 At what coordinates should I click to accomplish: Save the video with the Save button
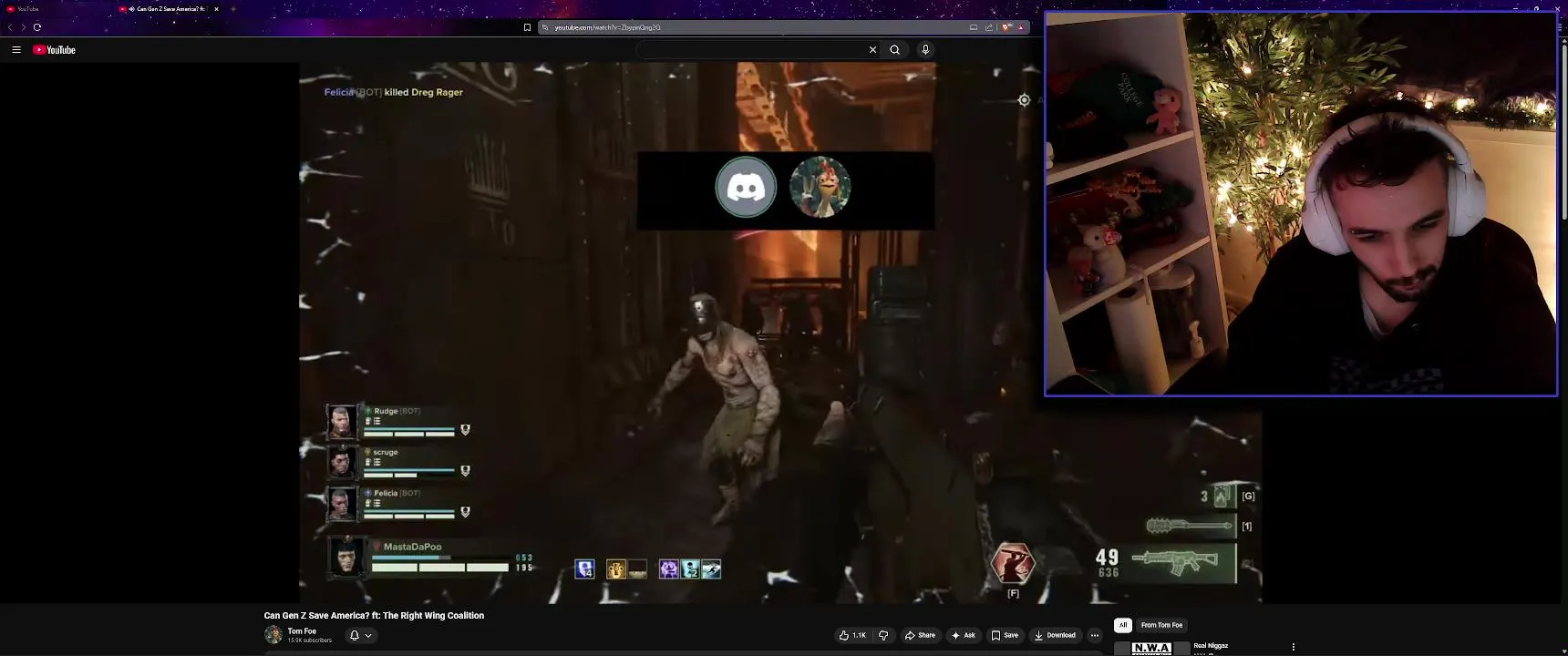(x=1005, y=636)
